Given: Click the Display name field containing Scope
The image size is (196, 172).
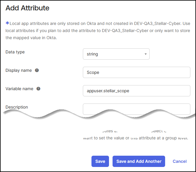Looking at the screenshot, I should coord(136,72).
